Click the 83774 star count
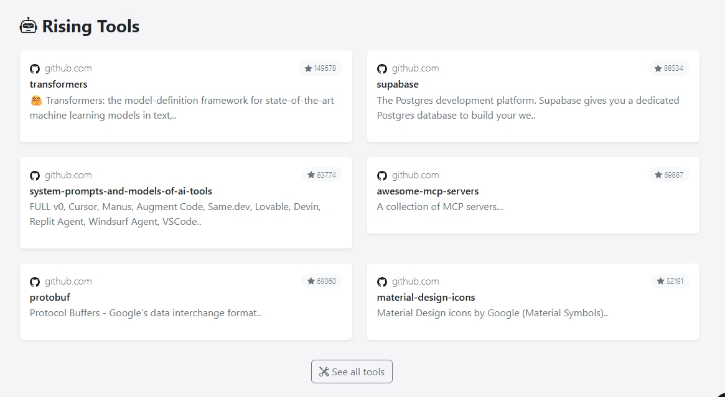This screenshot has height=397, width=725. pos(327,175)
